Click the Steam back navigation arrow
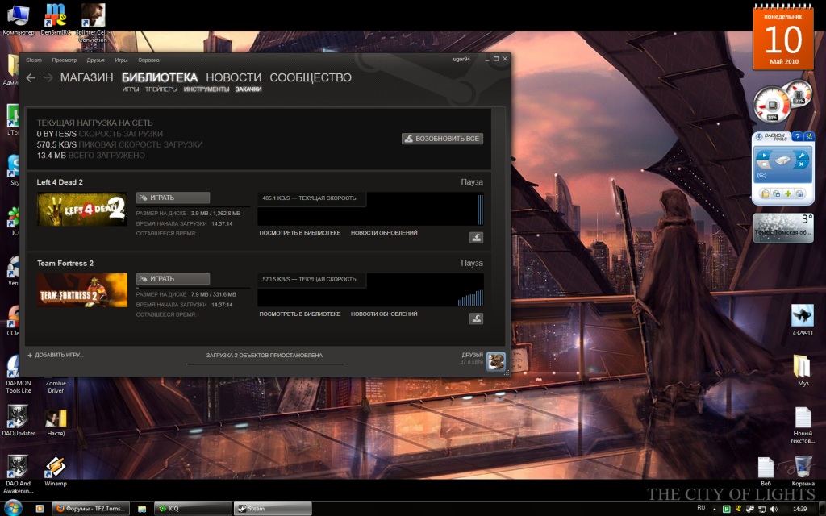This screenshot has height=516, width=826. coord(31,78)
